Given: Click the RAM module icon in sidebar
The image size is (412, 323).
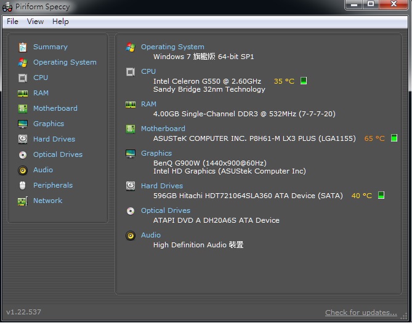Looking at the screenshot, I should point(23,93).
